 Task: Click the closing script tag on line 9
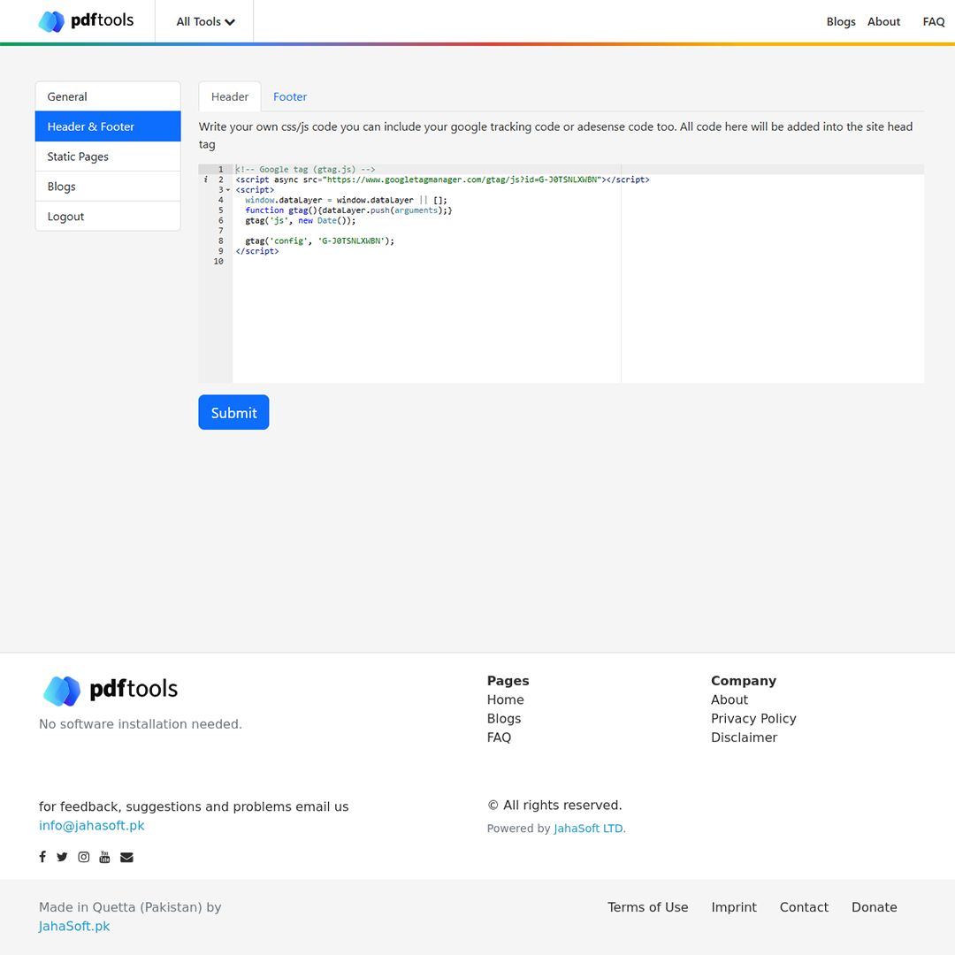pos(257,251)
